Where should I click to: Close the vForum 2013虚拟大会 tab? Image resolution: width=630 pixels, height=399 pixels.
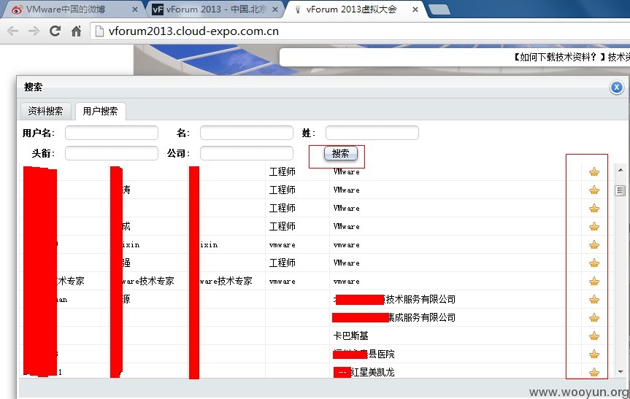pyautogui.click(x=415, y=9)
